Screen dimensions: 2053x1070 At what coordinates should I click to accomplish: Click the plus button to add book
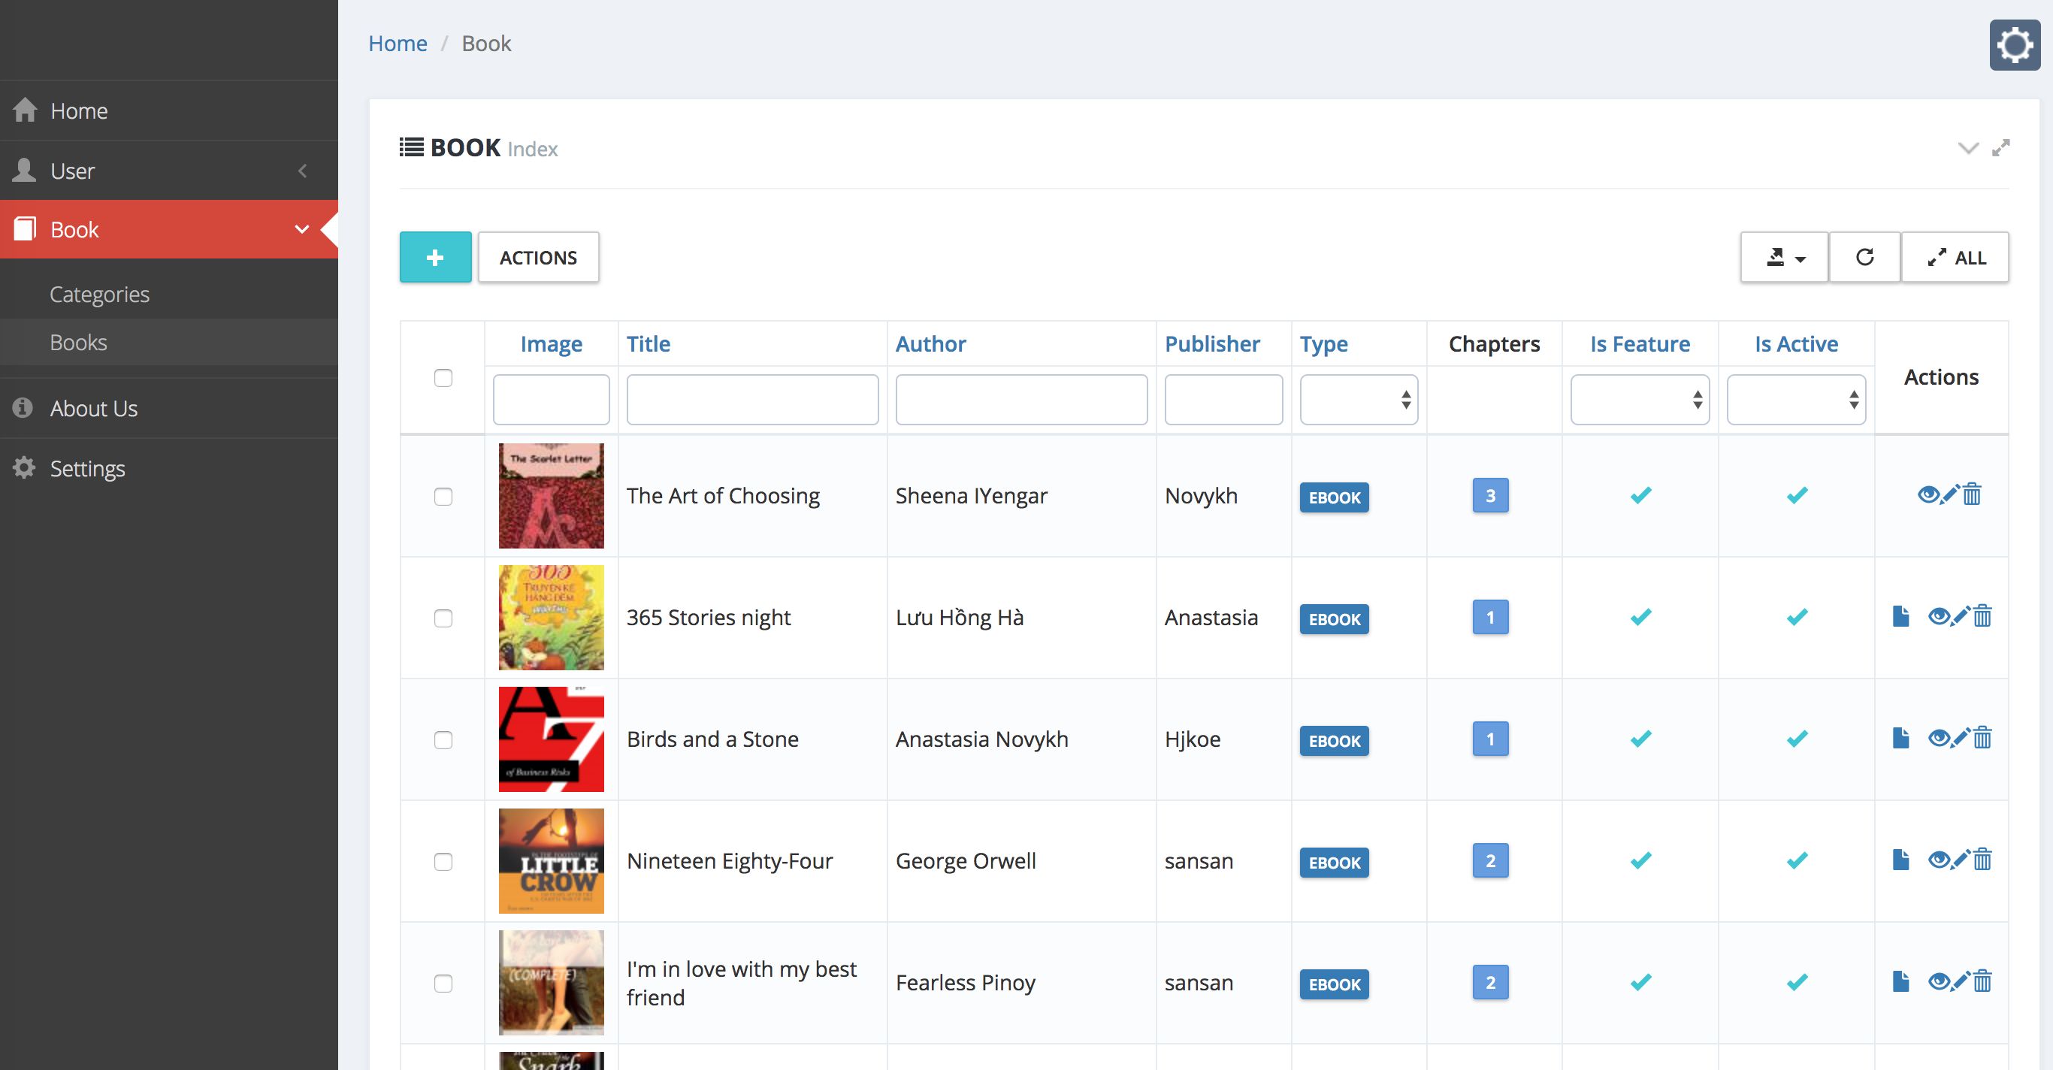click(435, 257)
